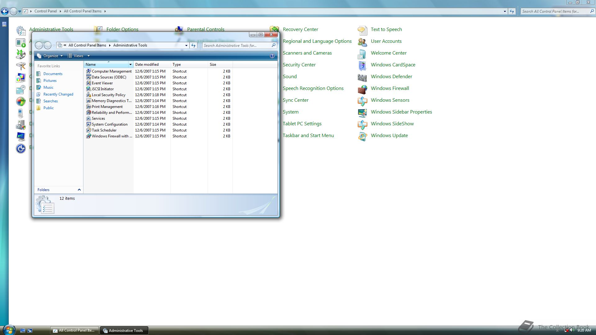Open Windows Sidebar Properties icon
The width and height of the screenshot is (596, 335).
pyautogui.click(x=362, y=113)
